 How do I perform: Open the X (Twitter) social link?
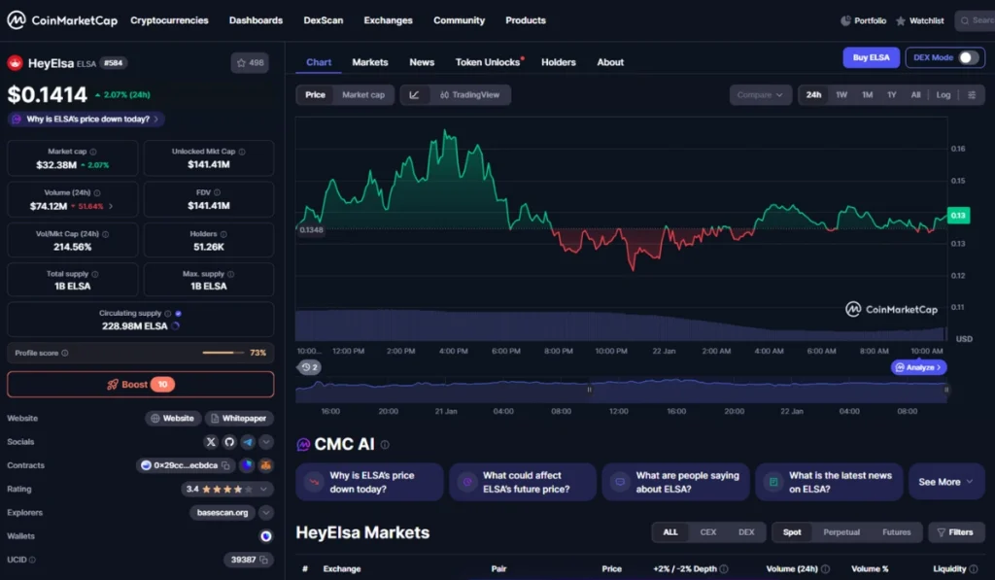point(211,442)
